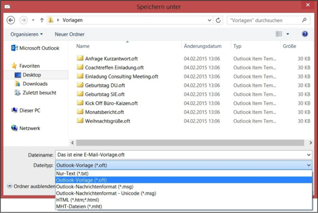The image size is (318, 213).
Task: Select file Kick Off Büro-Kaizen.oft
Action: (x=108, y=103)
